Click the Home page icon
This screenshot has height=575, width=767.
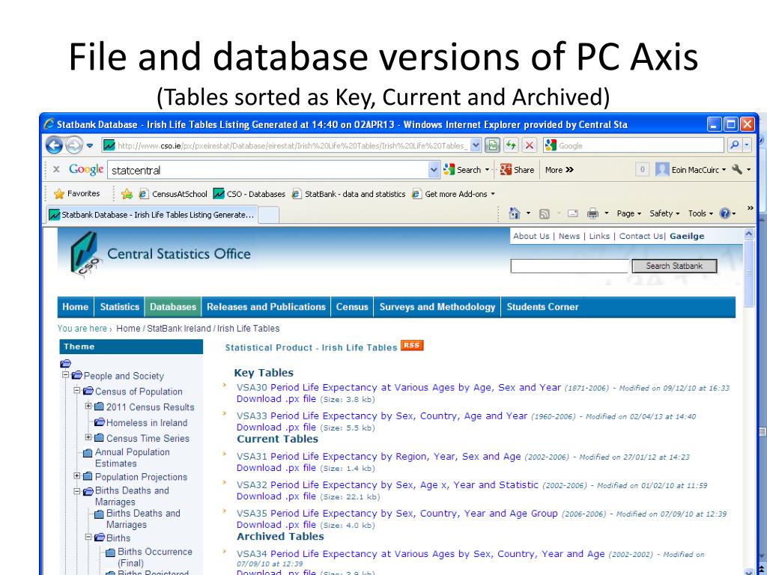(x=515, y=213)
